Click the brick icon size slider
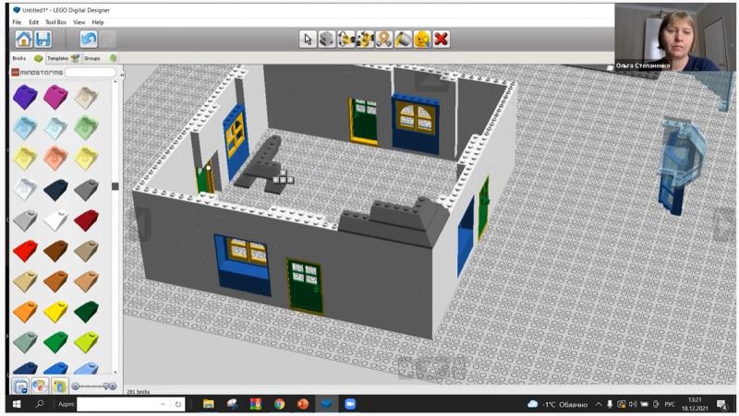 click(x=94, y=386)
